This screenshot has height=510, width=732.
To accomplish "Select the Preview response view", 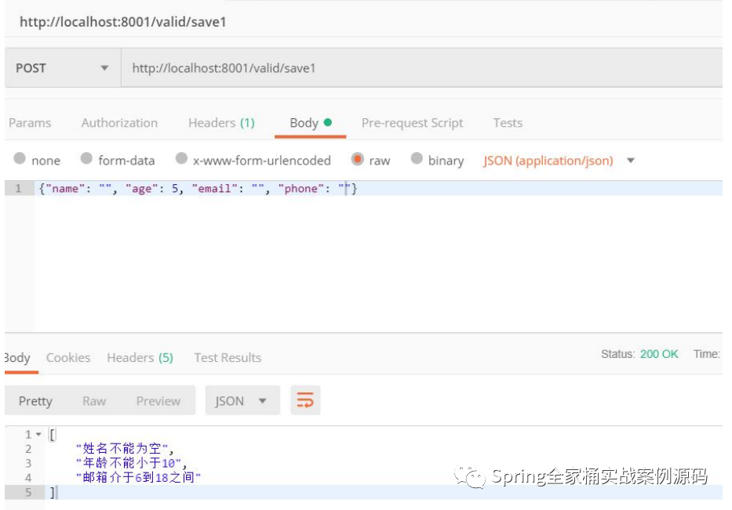I will (x=158, y=401).
